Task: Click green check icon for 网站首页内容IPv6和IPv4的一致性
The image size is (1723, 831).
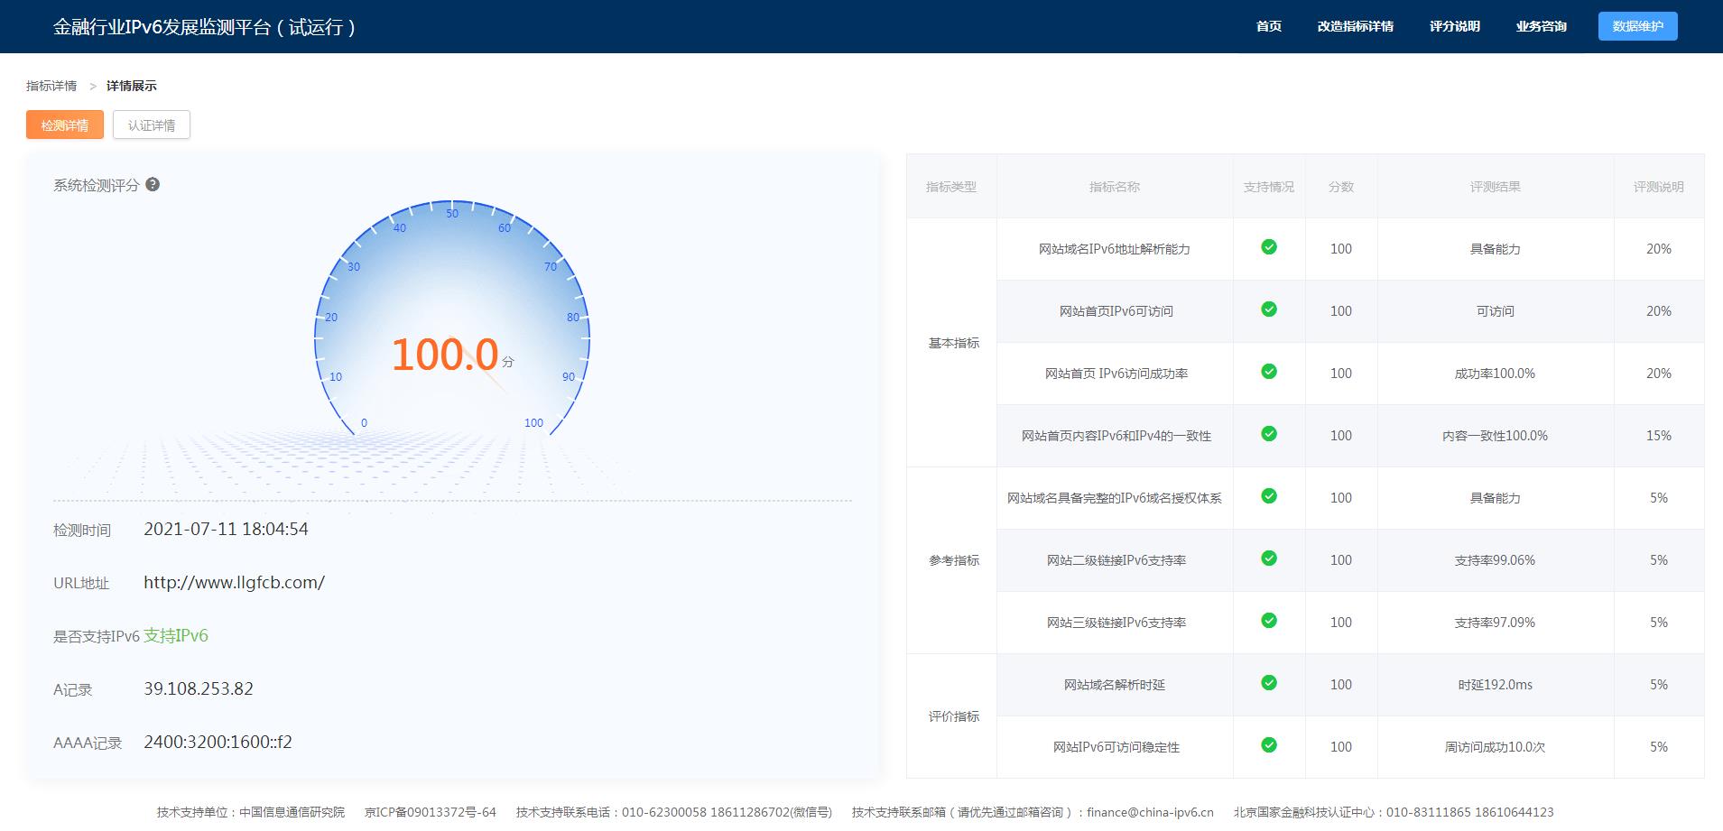Action: point(1268,434)
